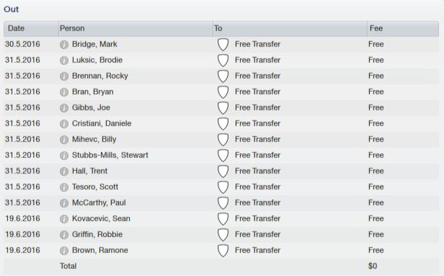Viewport: 444px width, 276px height.
Task: Click Bran, Bryan player name
Action: [92, 92]
